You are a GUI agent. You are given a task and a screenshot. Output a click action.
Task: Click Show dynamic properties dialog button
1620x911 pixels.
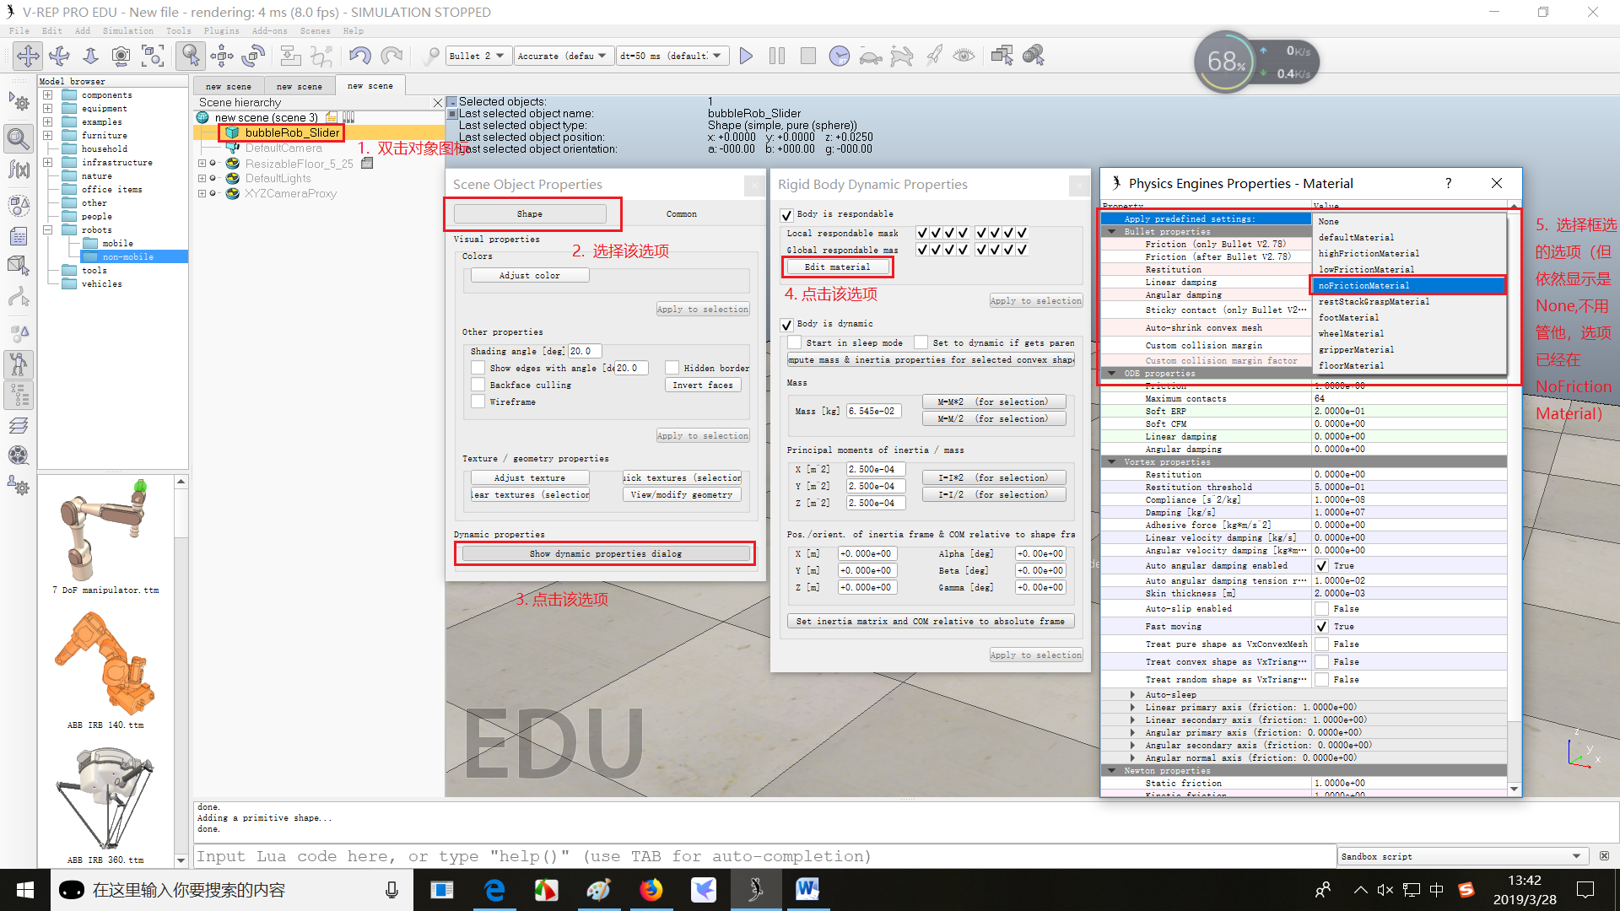click(x=605, y=554)
